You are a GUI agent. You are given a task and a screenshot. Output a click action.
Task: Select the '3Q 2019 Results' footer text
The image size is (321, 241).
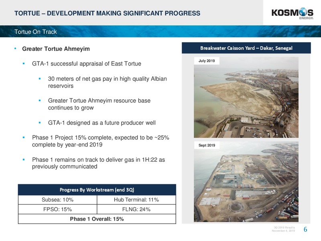coord(284,227)
